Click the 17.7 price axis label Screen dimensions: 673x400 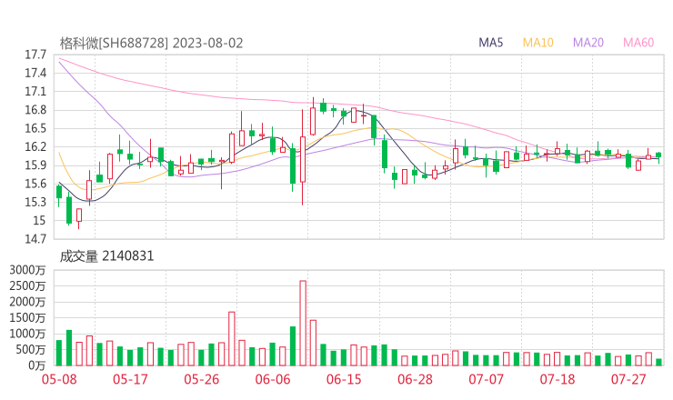[x=35, y=55]
